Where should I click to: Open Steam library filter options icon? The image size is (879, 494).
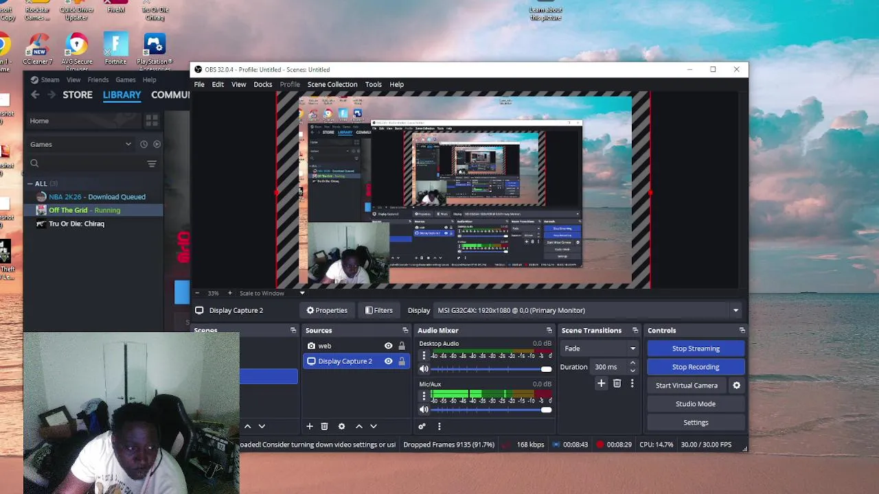pyautogui.click(x=152, y=163)
